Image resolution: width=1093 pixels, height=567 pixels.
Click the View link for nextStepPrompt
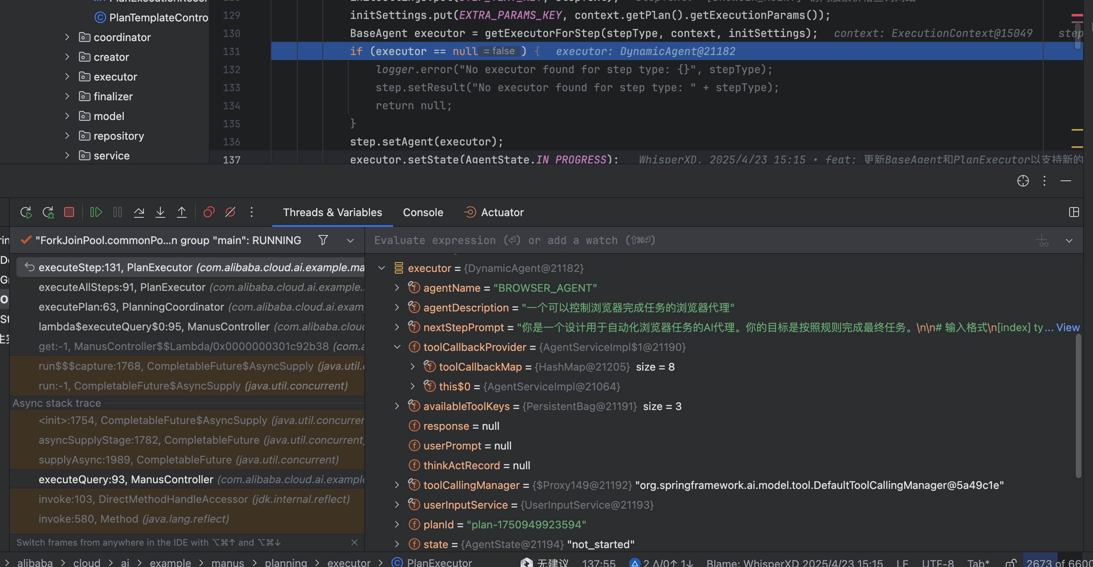(x=1068, y=327)
